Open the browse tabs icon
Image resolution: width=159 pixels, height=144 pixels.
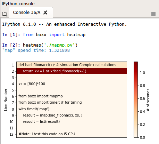[5, 14]
